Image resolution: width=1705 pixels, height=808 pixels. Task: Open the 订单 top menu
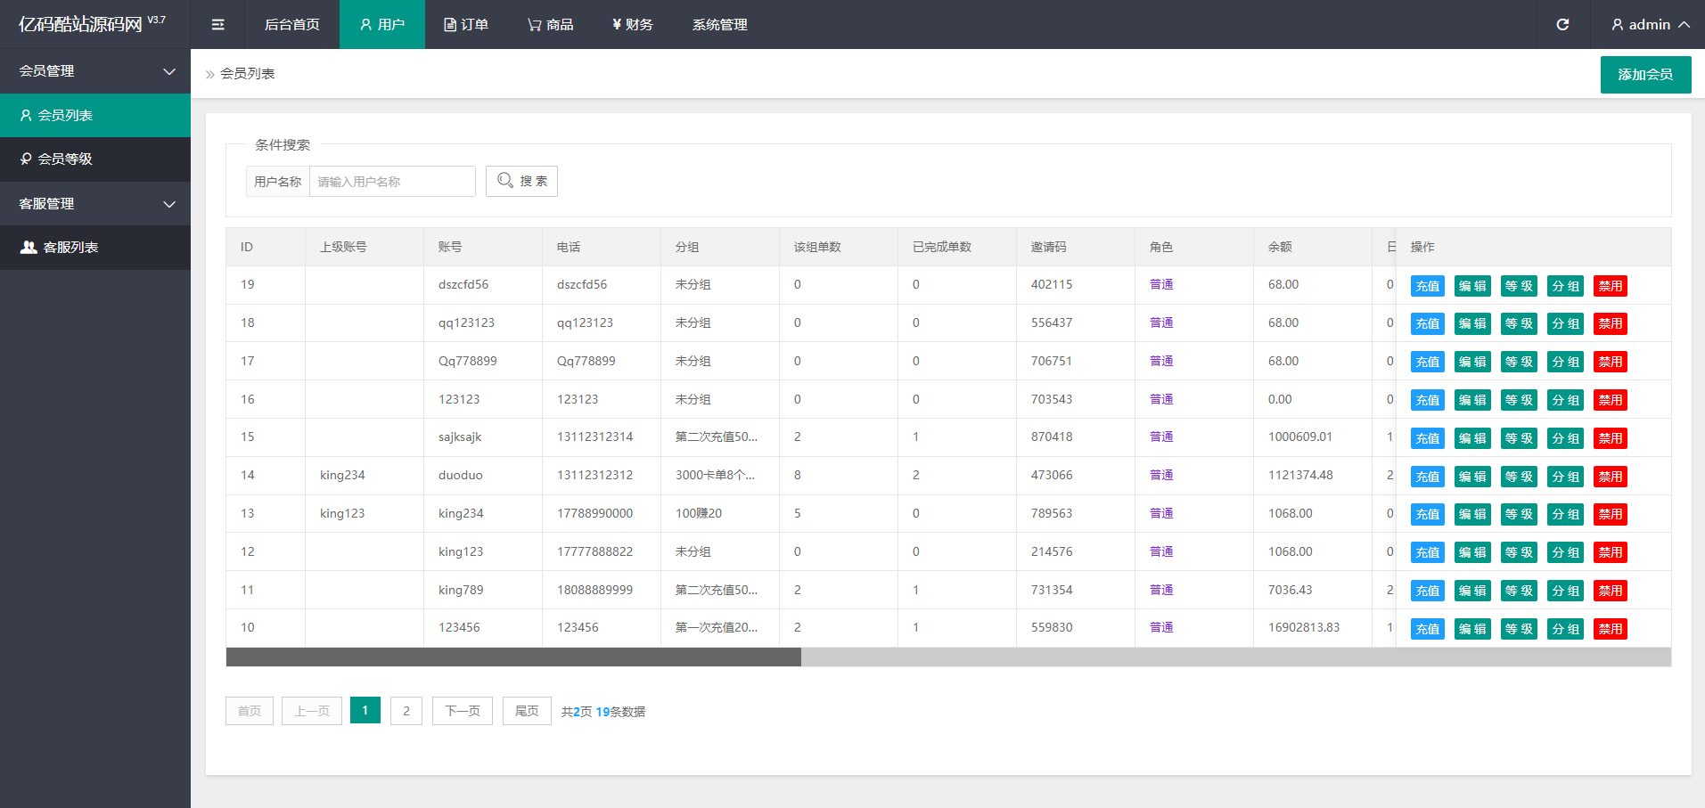coord(466,24)
